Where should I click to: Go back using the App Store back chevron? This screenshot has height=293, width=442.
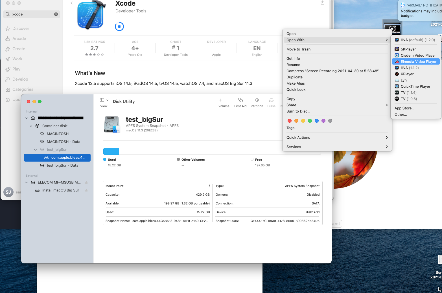coord(71,3)
